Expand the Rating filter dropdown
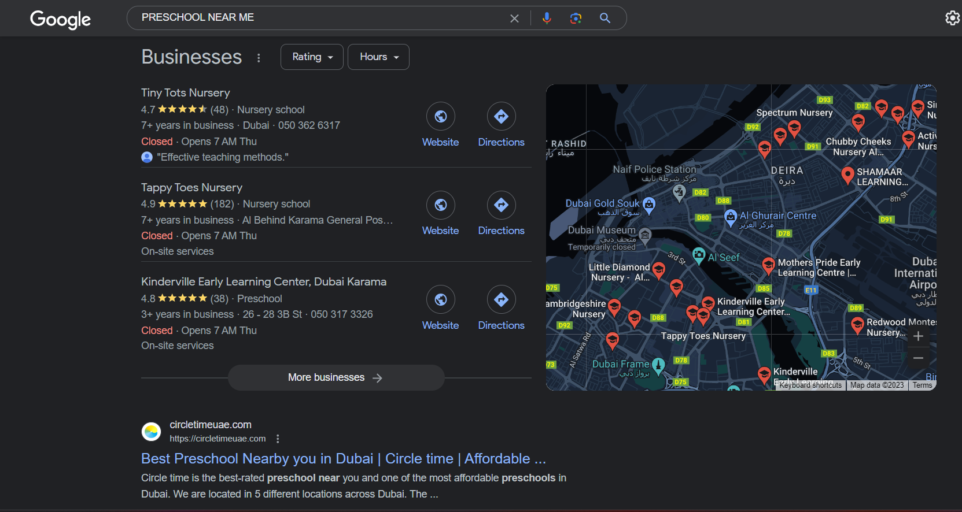962x512 pixels. (312, 57)
